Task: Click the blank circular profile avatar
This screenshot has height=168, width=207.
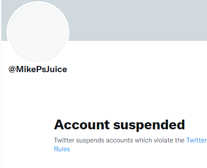Action: pyautogui.click(x=38, y=33)
